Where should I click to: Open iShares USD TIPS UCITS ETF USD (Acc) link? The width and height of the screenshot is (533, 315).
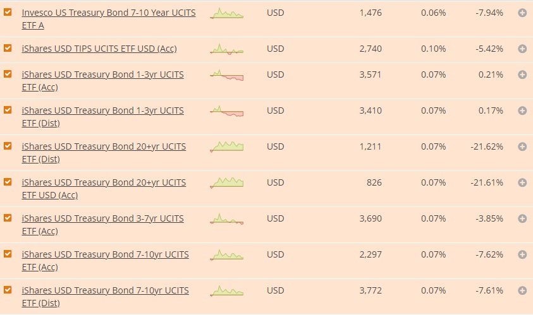(99, 49)
